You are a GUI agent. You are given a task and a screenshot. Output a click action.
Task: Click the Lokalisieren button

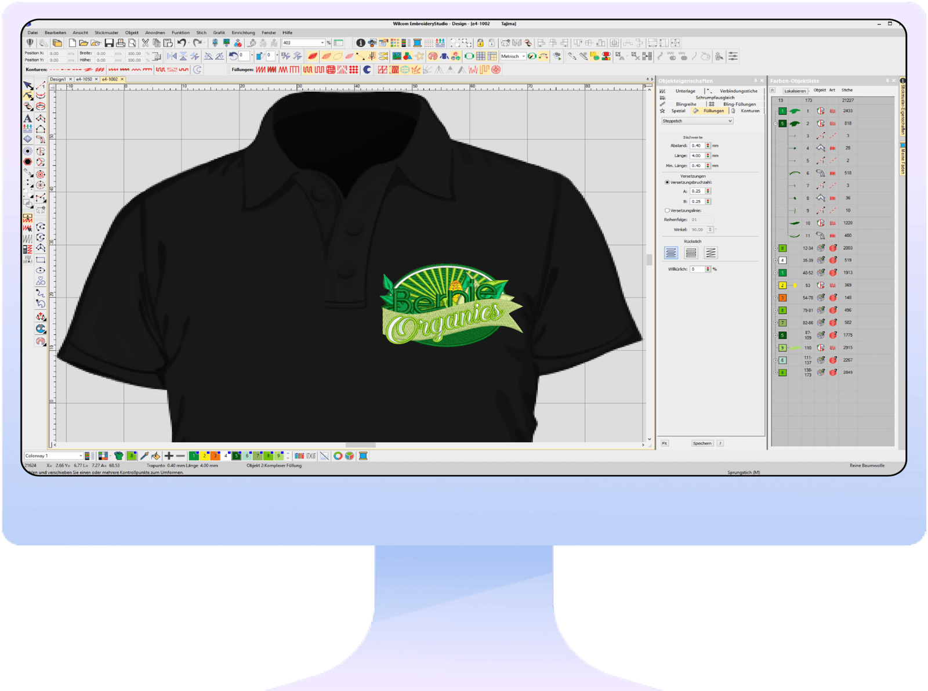tap(795, 91)
